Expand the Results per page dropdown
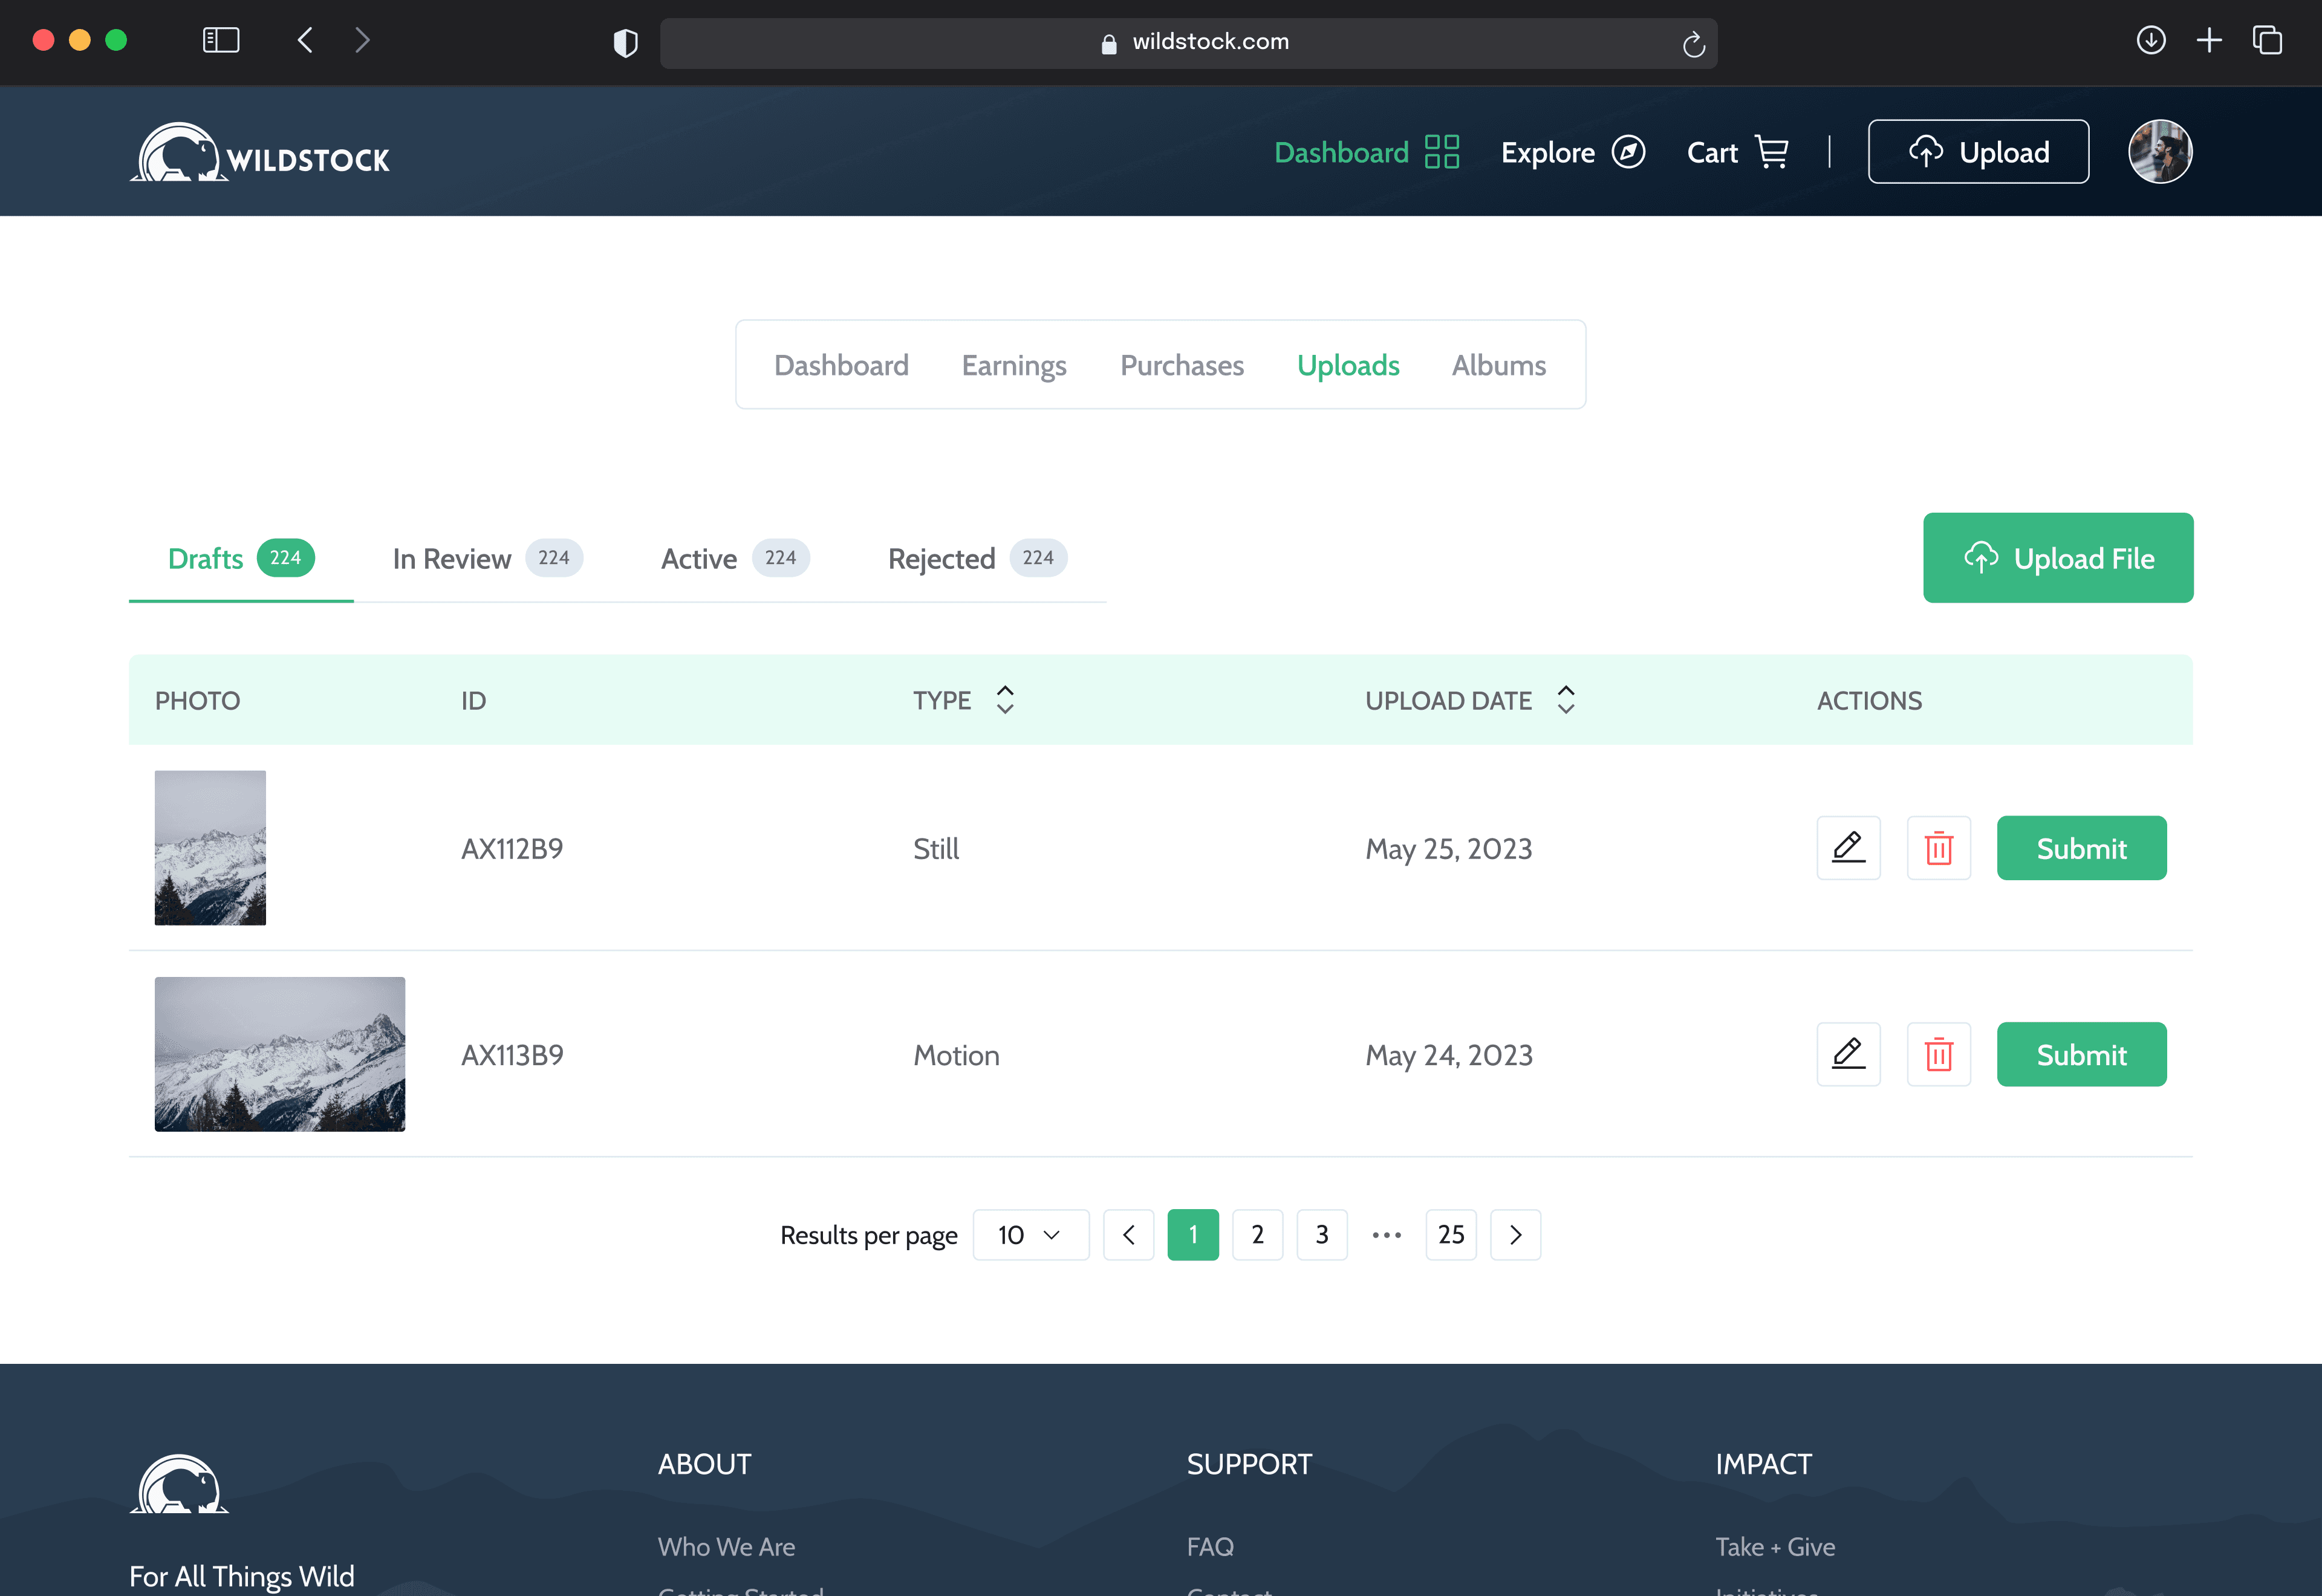Screen dimensions: 2322x1596 tap(1030, 1235)
